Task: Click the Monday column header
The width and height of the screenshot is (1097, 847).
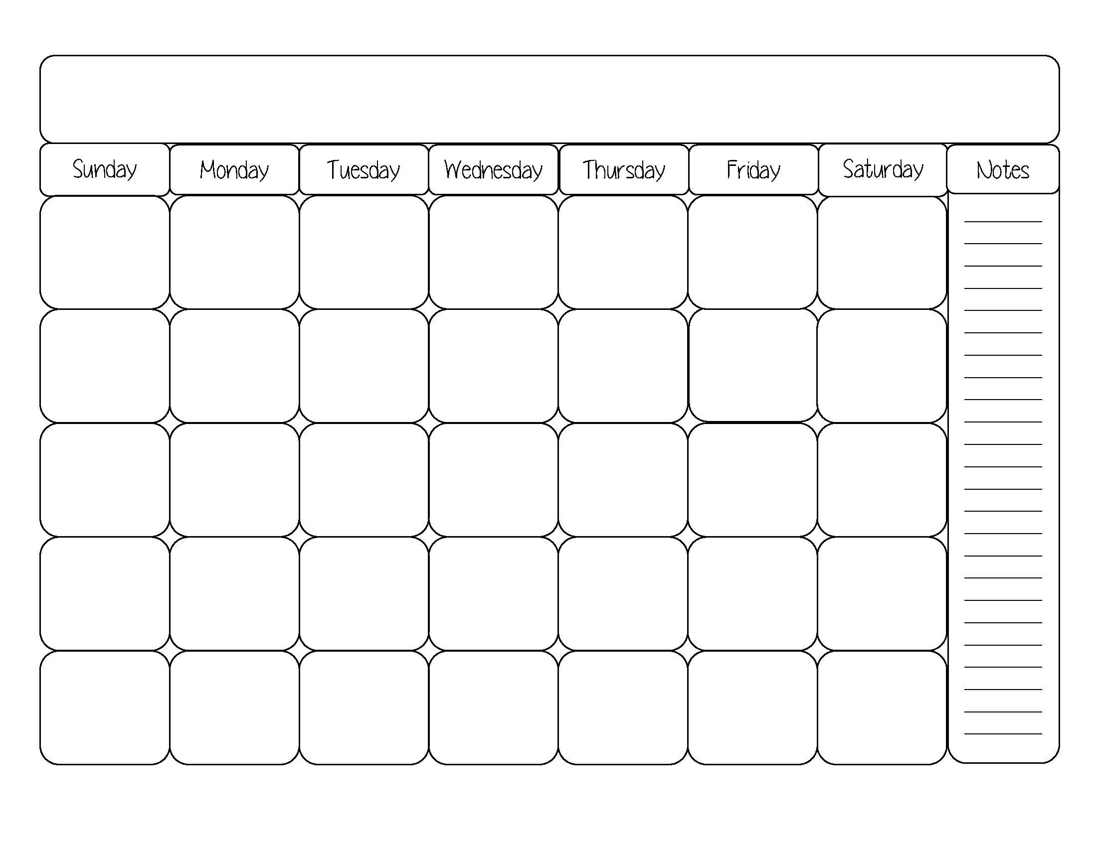Action: tap(237, 168)
